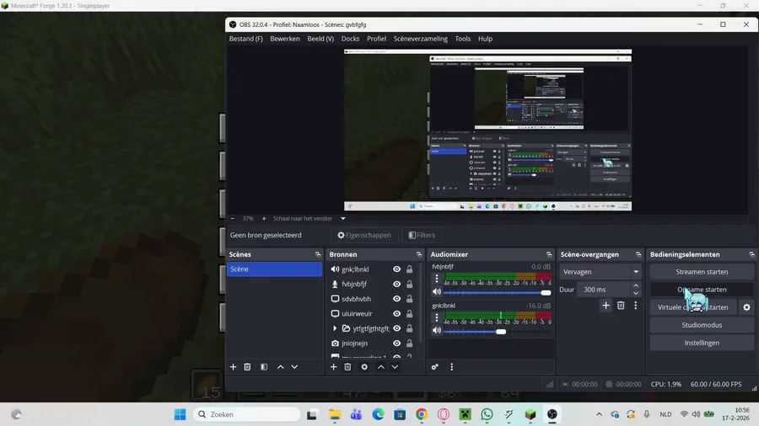The height and width of the screenshot is (426, 759).
Task: Open Instellingen button
Action: (702, 343)
